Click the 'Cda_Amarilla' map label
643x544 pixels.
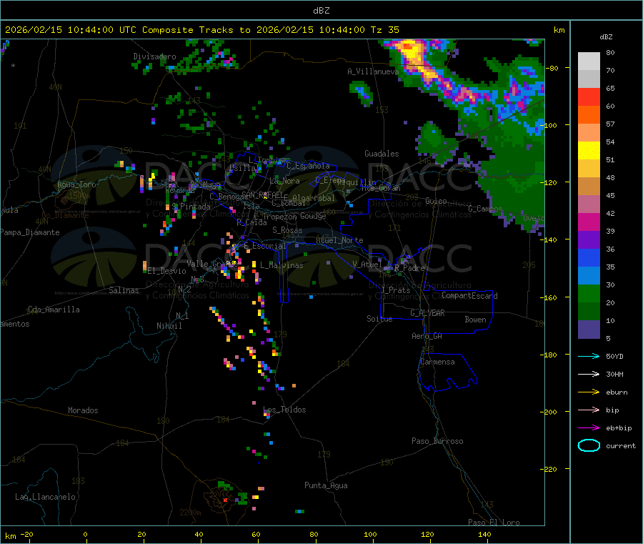pyautogui.click(x=54, y=310)
